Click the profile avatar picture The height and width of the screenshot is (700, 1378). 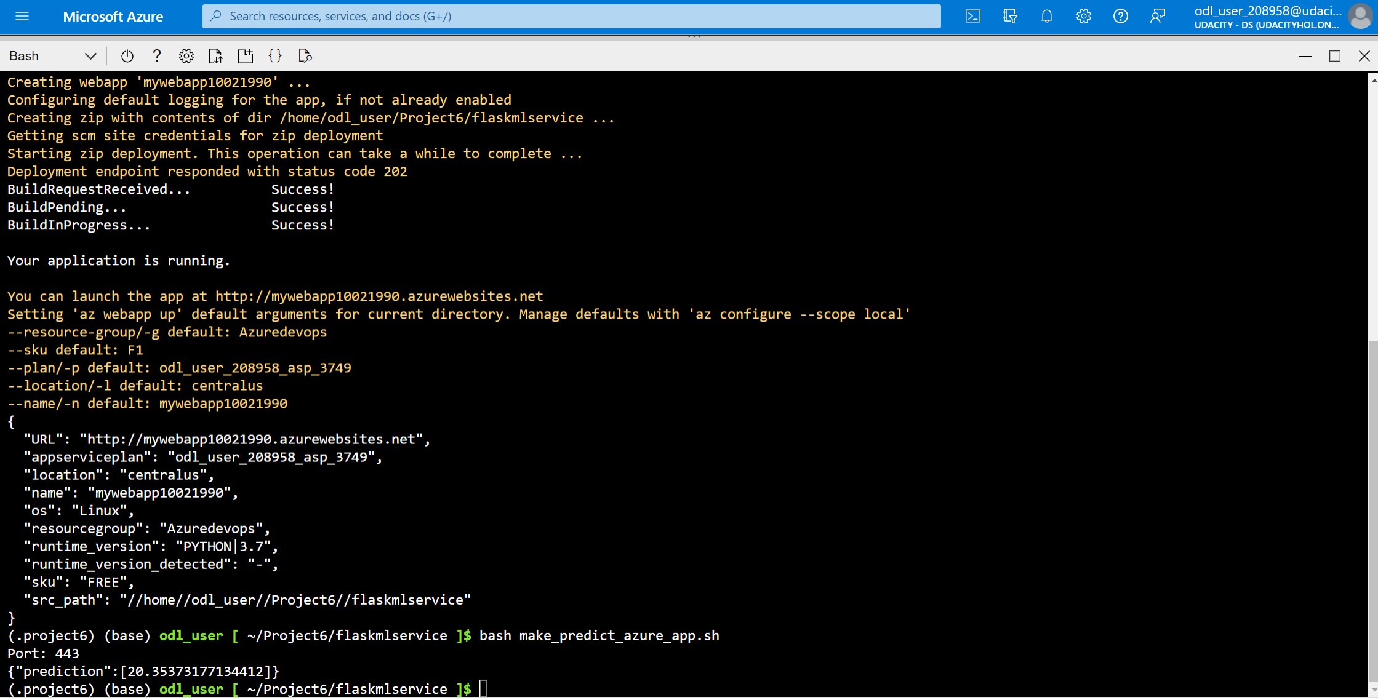click(1360, 17)
